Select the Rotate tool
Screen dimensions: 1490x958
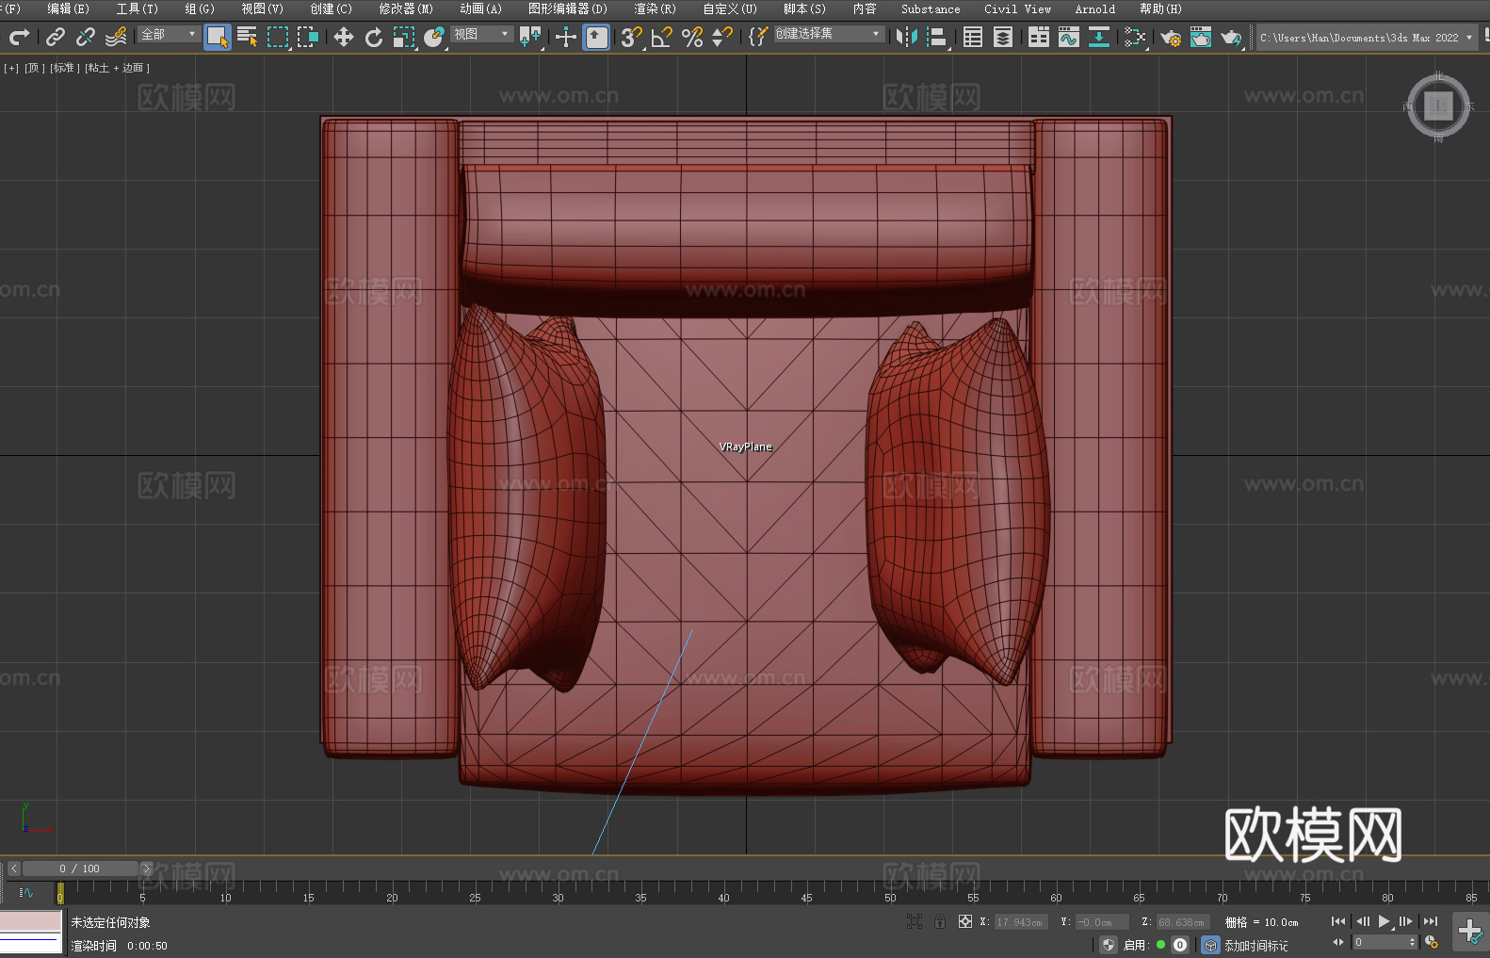tap(374, 37)
